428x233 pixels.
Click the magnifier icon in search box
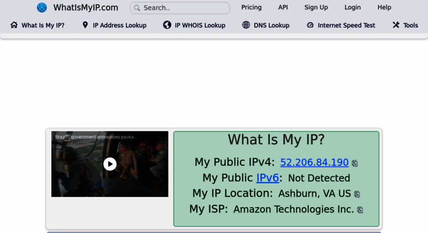pyautogui.click(x=137, y=8)
